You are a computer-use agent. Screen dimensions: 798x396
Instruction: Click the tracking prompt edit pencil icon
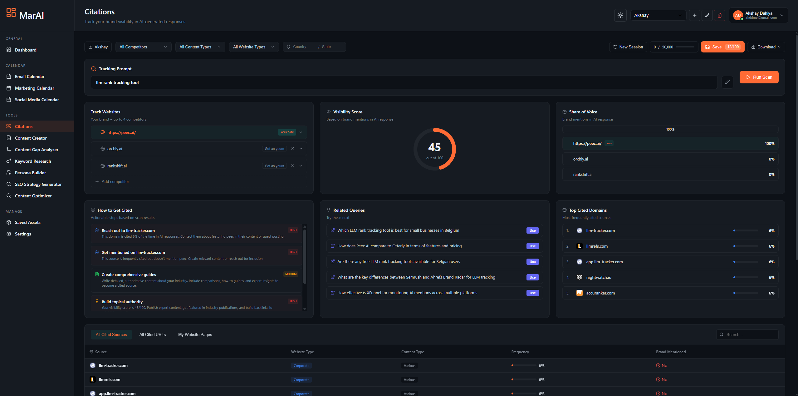(x=727, y=82)
